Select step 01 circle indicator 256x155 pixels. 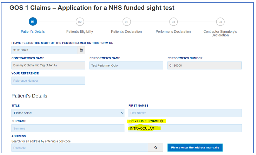click(x=33, y=22)
